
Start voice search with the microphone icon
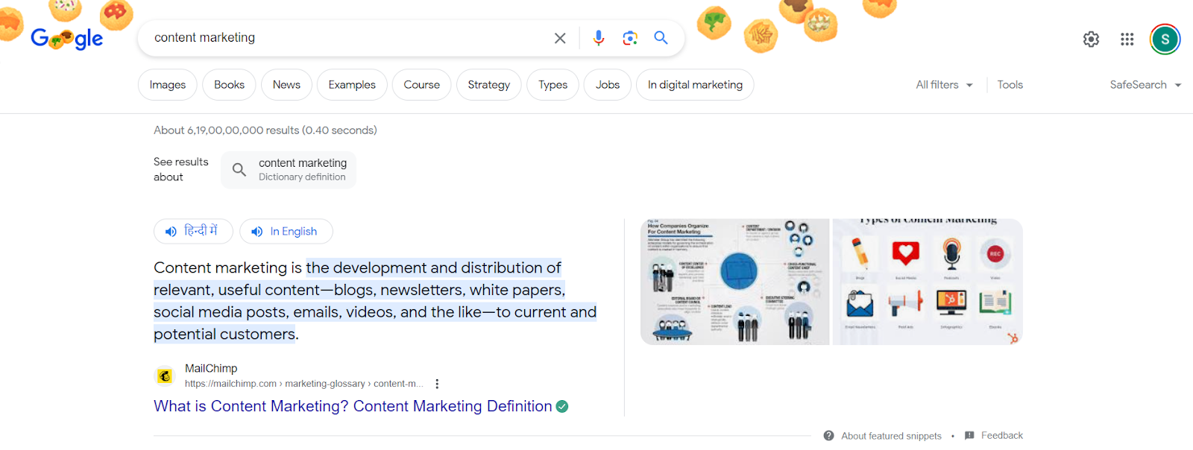[598, 38]
